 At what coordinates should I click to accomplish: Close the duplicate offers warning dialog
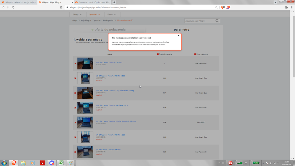pos(179,35)
